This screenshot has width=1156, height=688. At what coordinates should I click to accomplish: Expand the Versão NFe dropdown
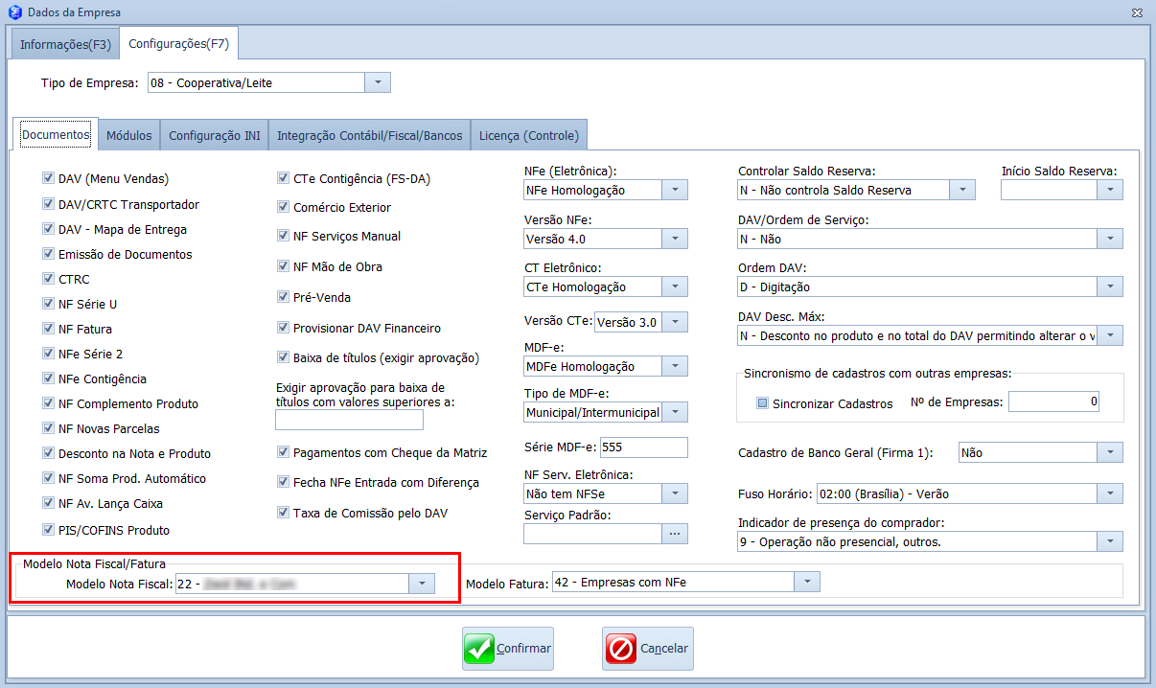pyautogui.click(x=675, y=239)
